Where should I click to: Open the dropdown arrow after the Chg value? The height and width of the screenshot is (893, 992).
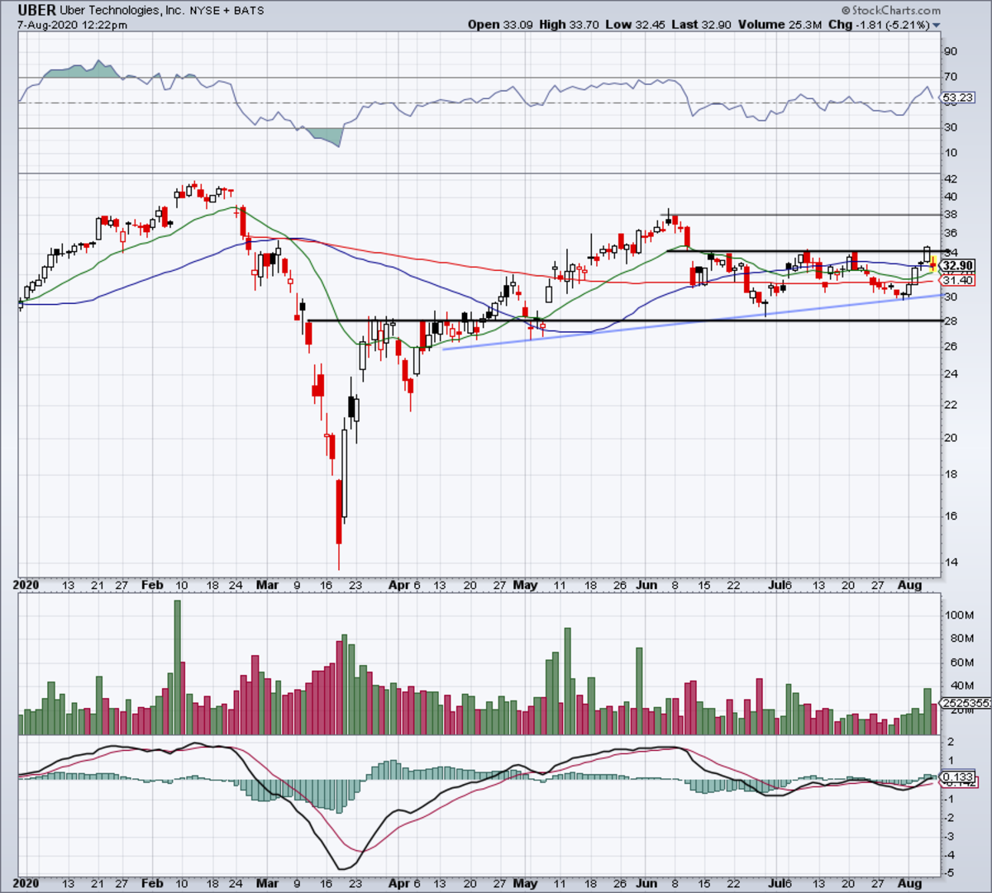tap(937, 26)
